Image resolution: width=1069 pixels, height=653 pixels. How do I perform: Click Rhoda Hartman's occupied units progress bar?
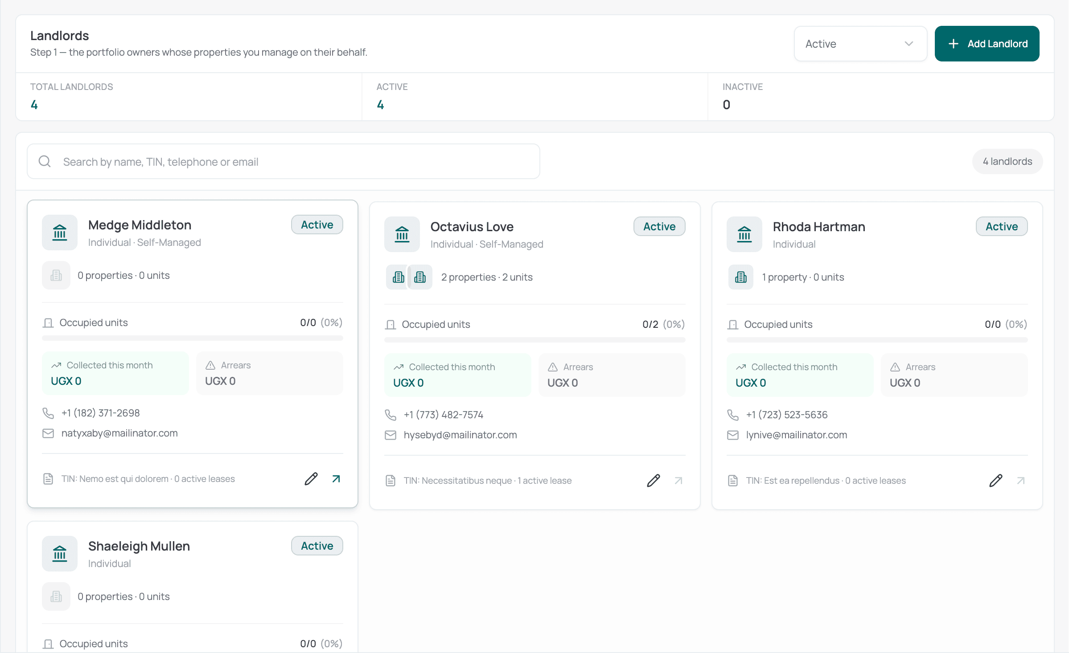click(877, 340)
